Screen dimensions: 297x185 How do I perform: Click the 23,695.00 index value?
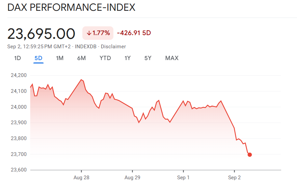click(x=41, y=33)
